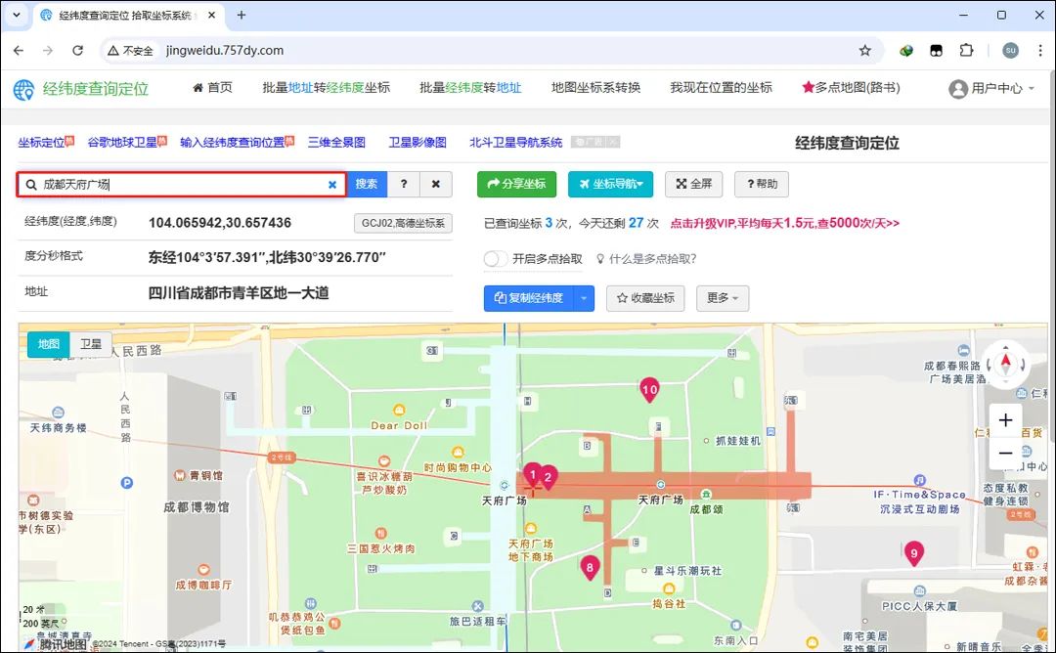This screenshot has height=653, width=1056.
Task: Click the compass icon on the map
Action: (1005, 363)
